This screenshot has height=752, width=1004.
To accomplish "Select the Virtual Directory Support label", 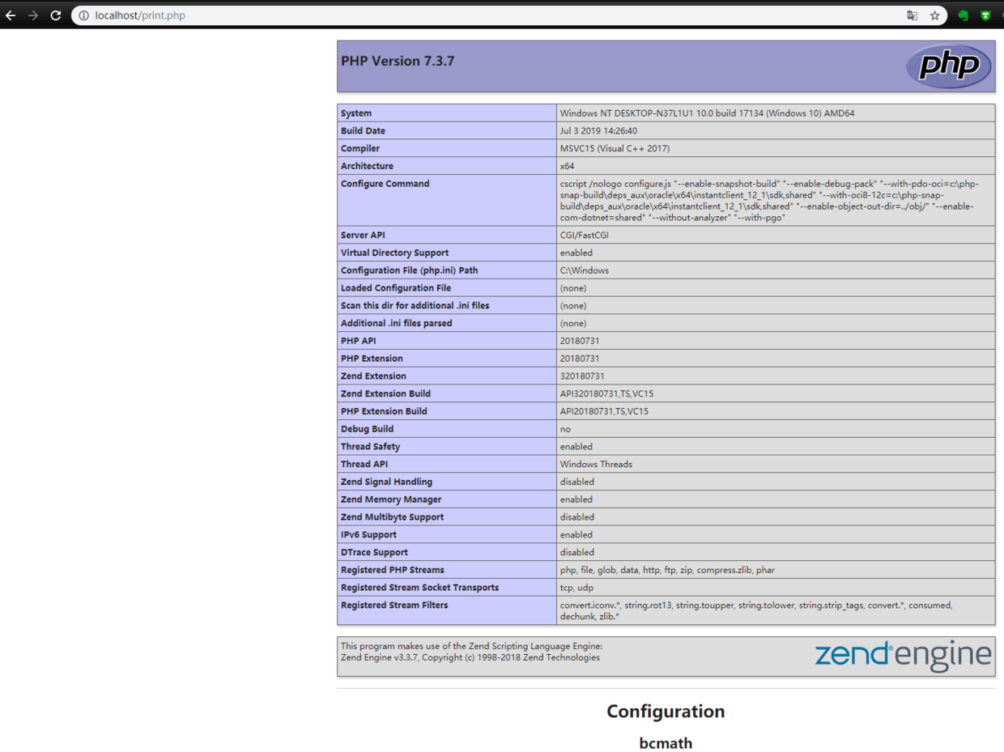I will point(394,253).
